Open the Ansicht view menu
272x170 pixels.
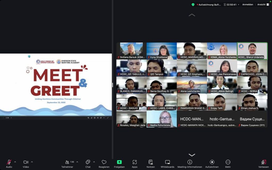click(x=263, y=5)
